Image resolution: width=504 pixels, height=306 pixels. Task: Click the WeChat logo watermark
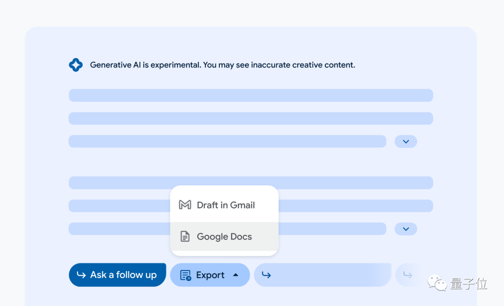tap(438, 283)
